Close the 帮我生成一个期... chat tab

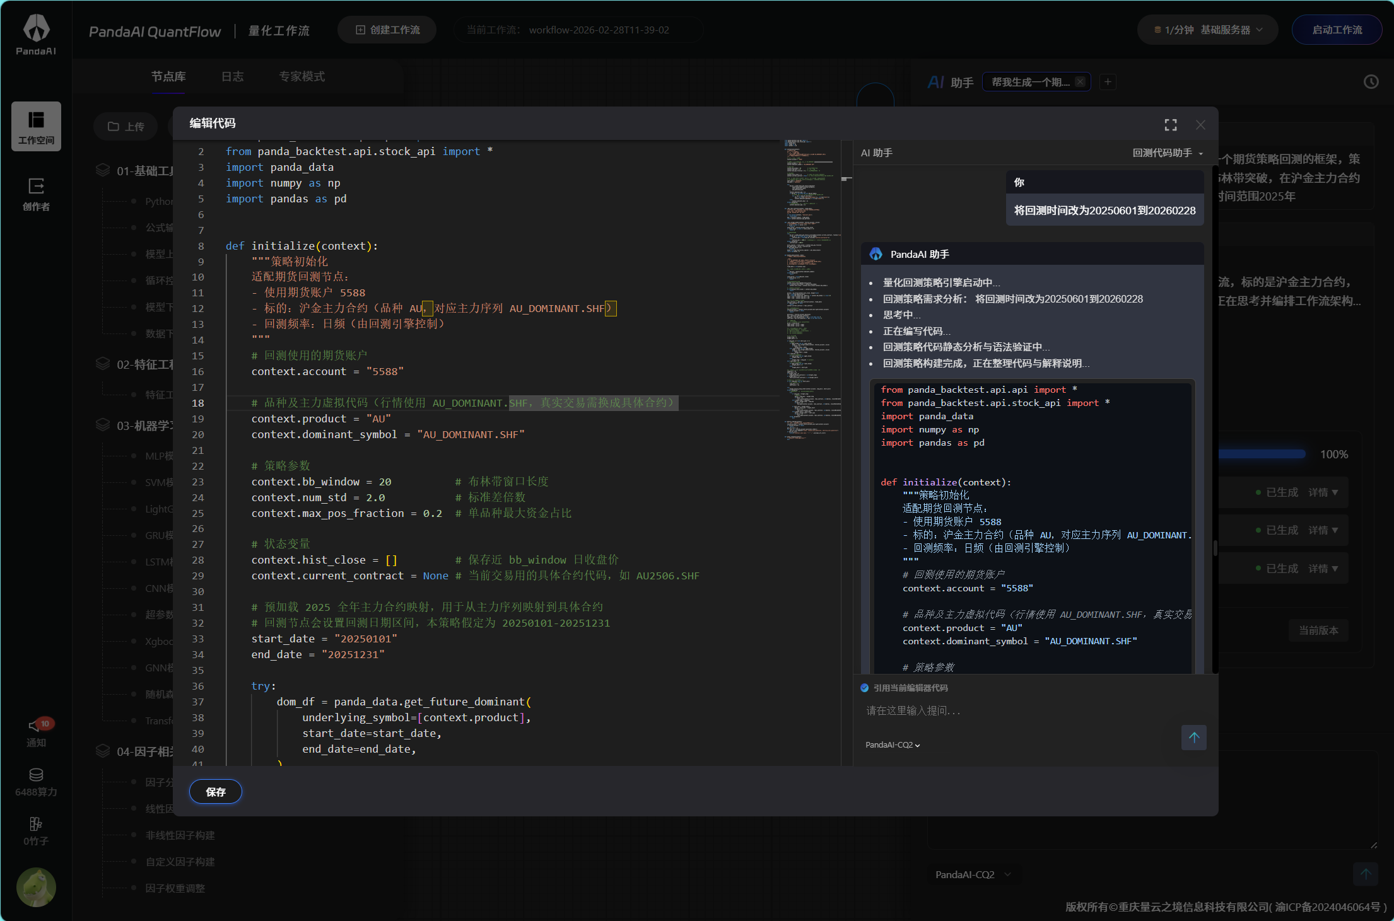pos(1081,82)
